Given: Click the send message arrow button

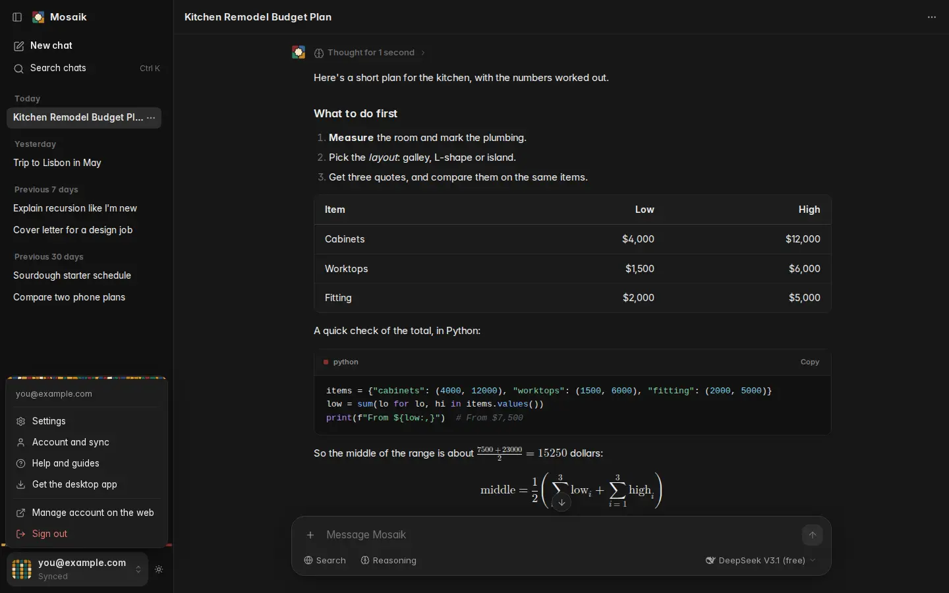Looking at the screenshot, I should point(813,535).
